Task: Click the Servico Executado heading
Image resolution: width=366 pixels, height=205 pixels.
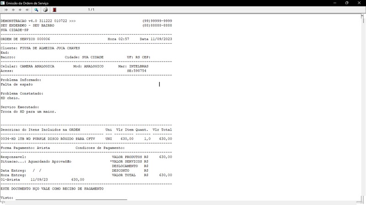Action: pyautogui.click(x=20, y=107)
